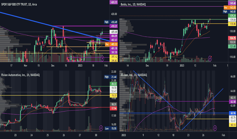Select the blue rising trendline on JD.com chart
The image size is (237, 139).
coord(202,109)
